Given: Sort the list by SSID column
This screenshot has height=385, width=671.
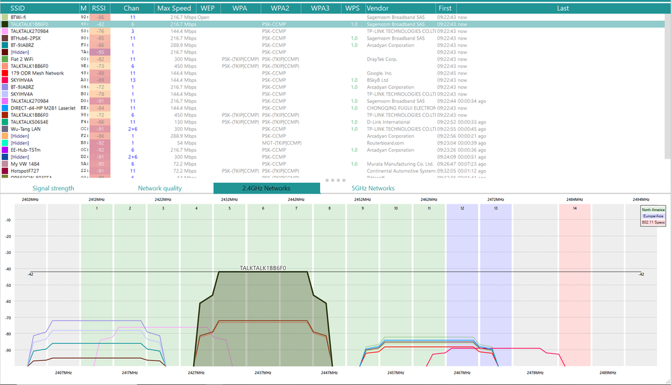Looking at the screenshot, I should pos(40,8).
